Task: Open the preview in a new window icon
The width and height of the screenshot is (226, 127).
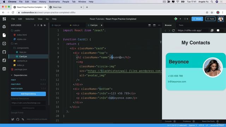Action: 212,31
